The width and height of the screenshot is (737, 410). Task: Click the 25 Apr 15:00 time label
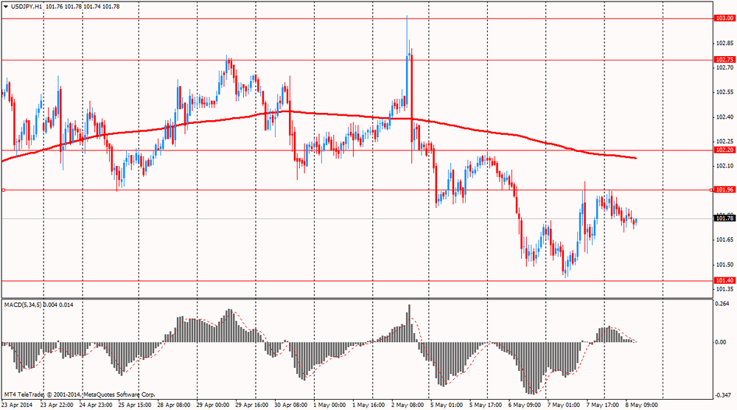pos(135,405)
